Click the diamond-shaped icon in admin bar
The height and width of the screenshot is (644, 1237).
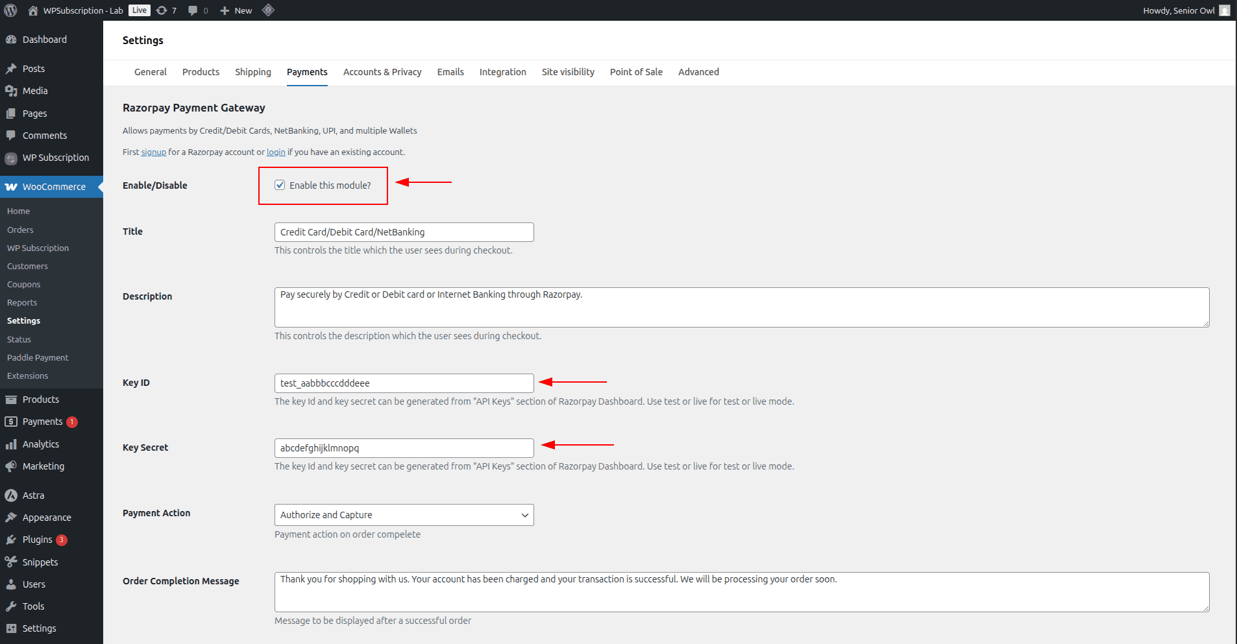pyautogui.click(x=268, y=10)
